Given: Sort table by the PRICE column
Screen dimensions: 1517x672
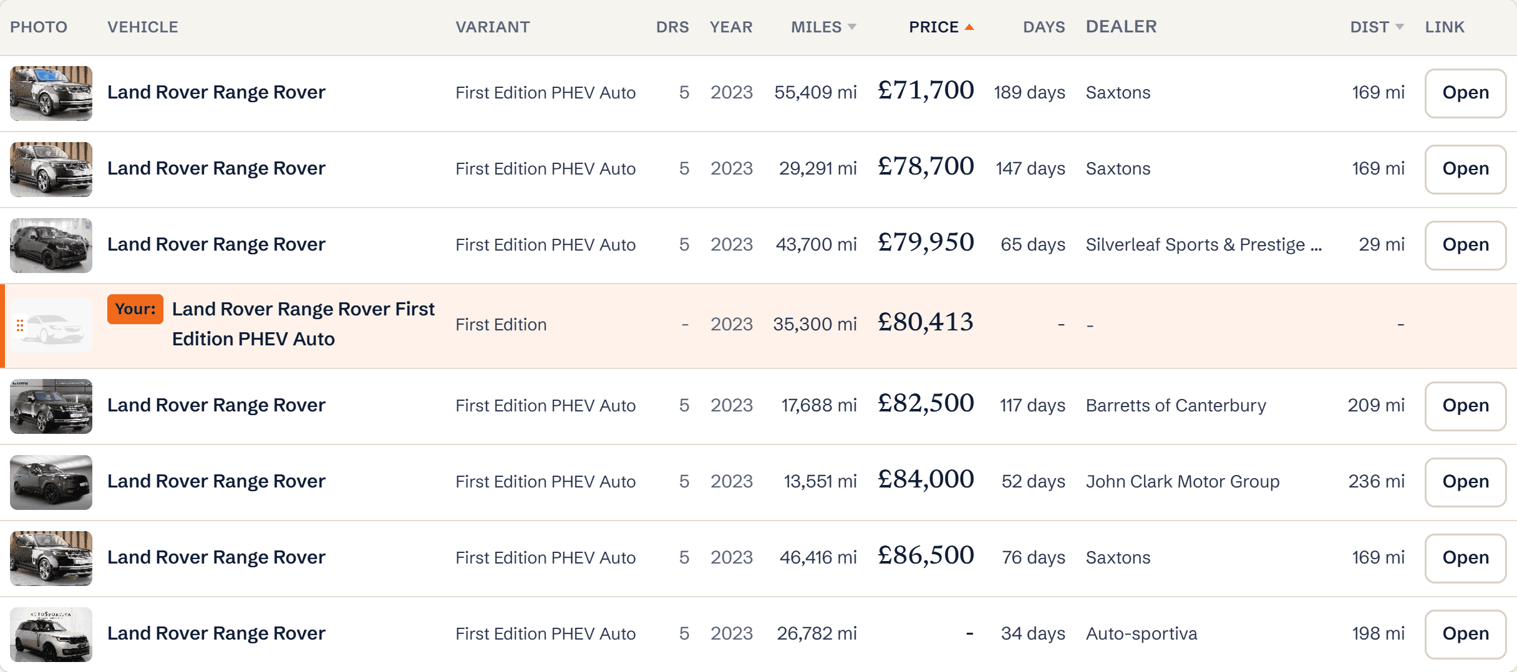Looking at the screenshot, I should (941, 27).
